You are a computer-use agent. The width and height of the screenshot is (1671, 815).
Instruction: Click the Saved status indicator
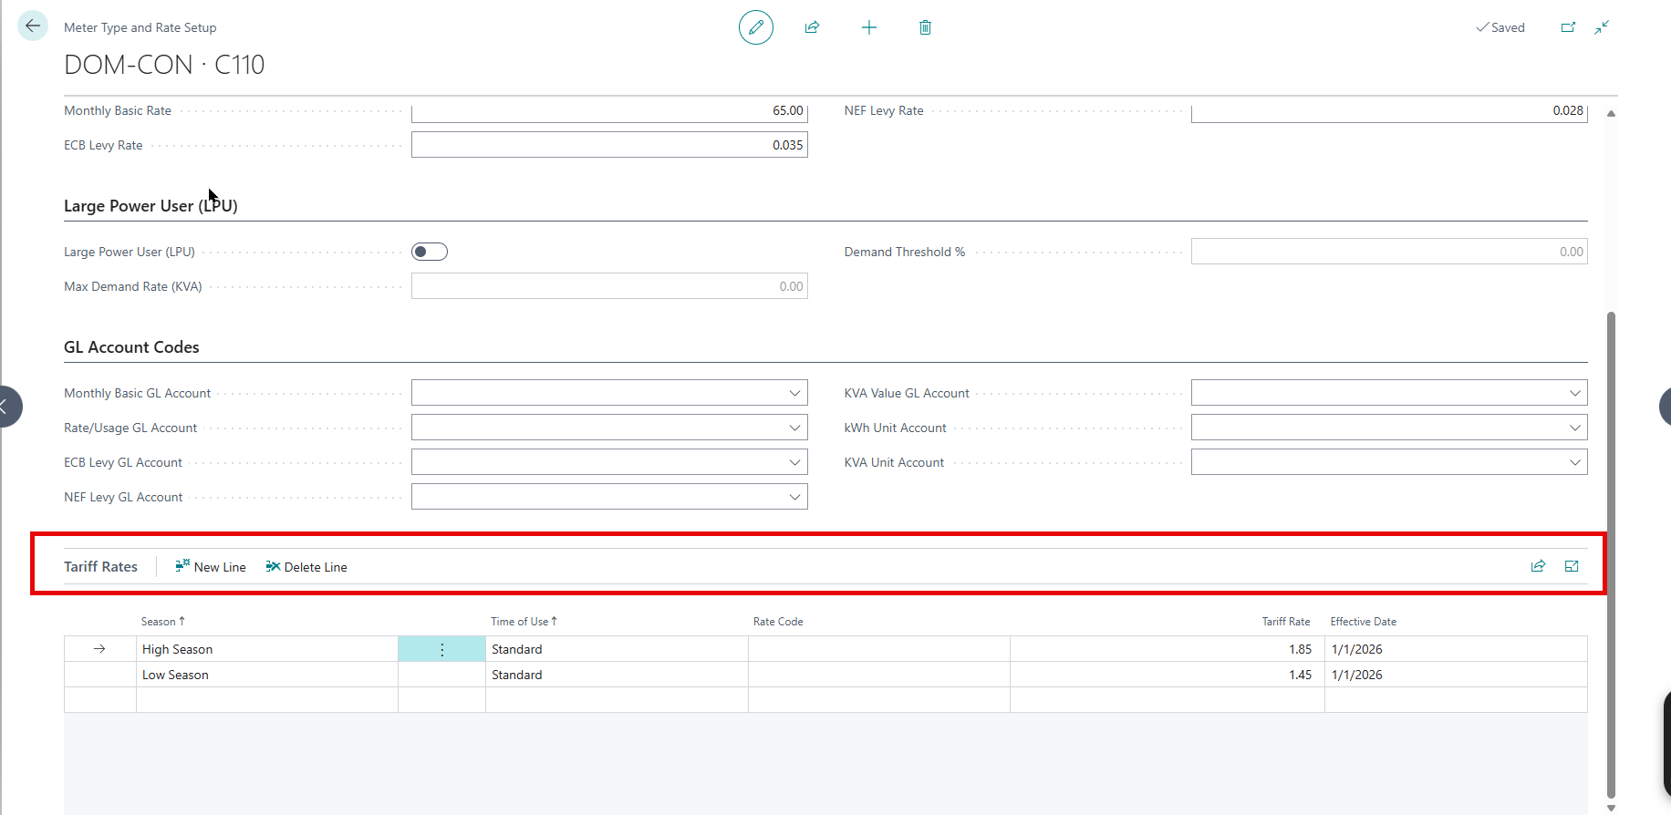(1500, 27)
